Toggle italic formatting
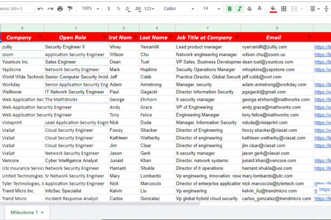Image resolution: width=331 pixels, height=220 pixels. click(x=240, y=9)
